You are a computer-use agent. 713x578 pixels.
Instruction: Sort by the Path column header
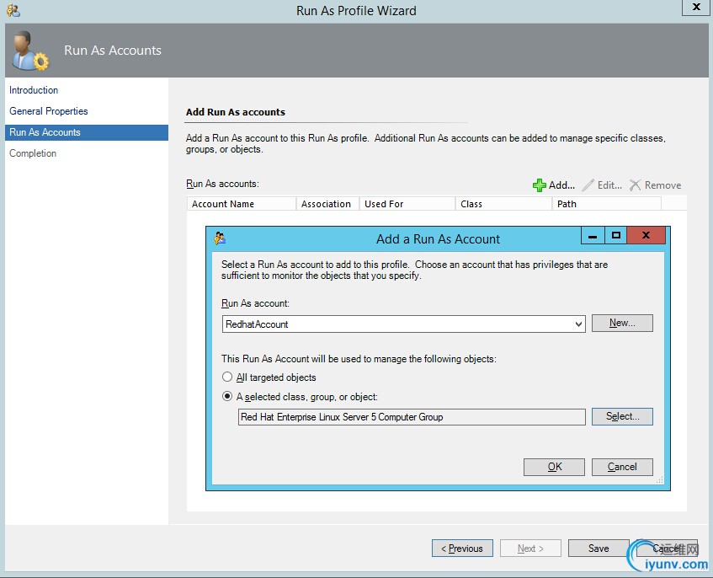click(607, 204)
